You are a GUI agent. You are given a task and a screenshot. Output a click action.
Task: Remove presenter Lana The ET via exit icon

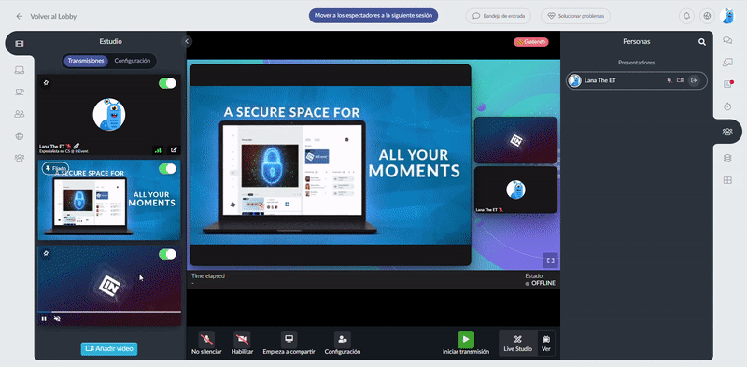(694, 80)
